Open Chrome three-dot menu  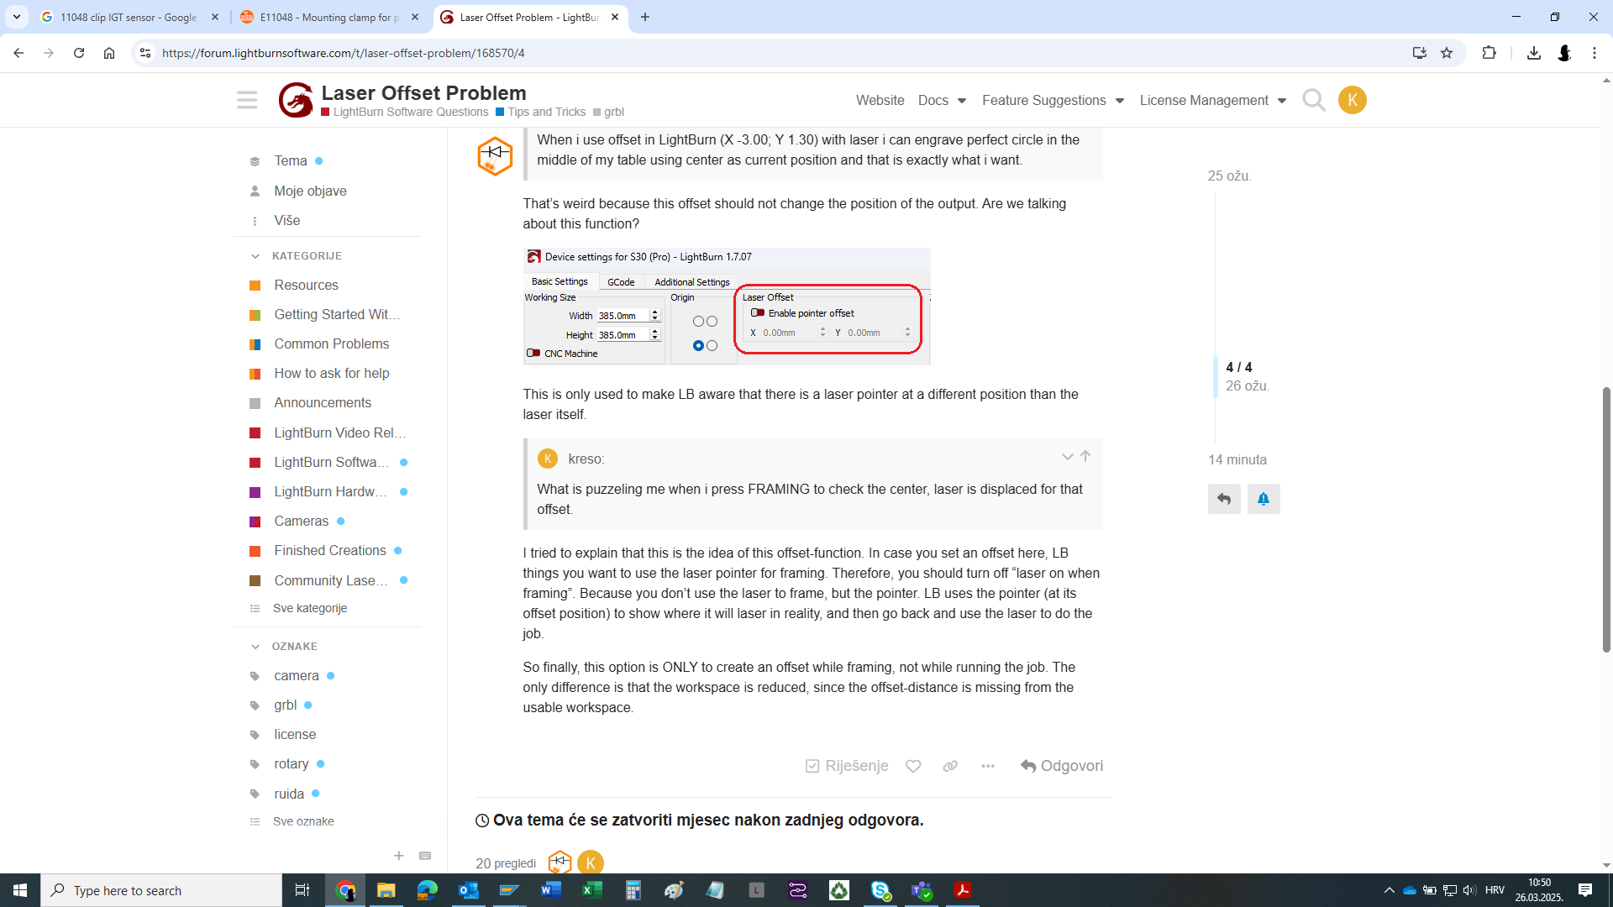pos(1594,53)
